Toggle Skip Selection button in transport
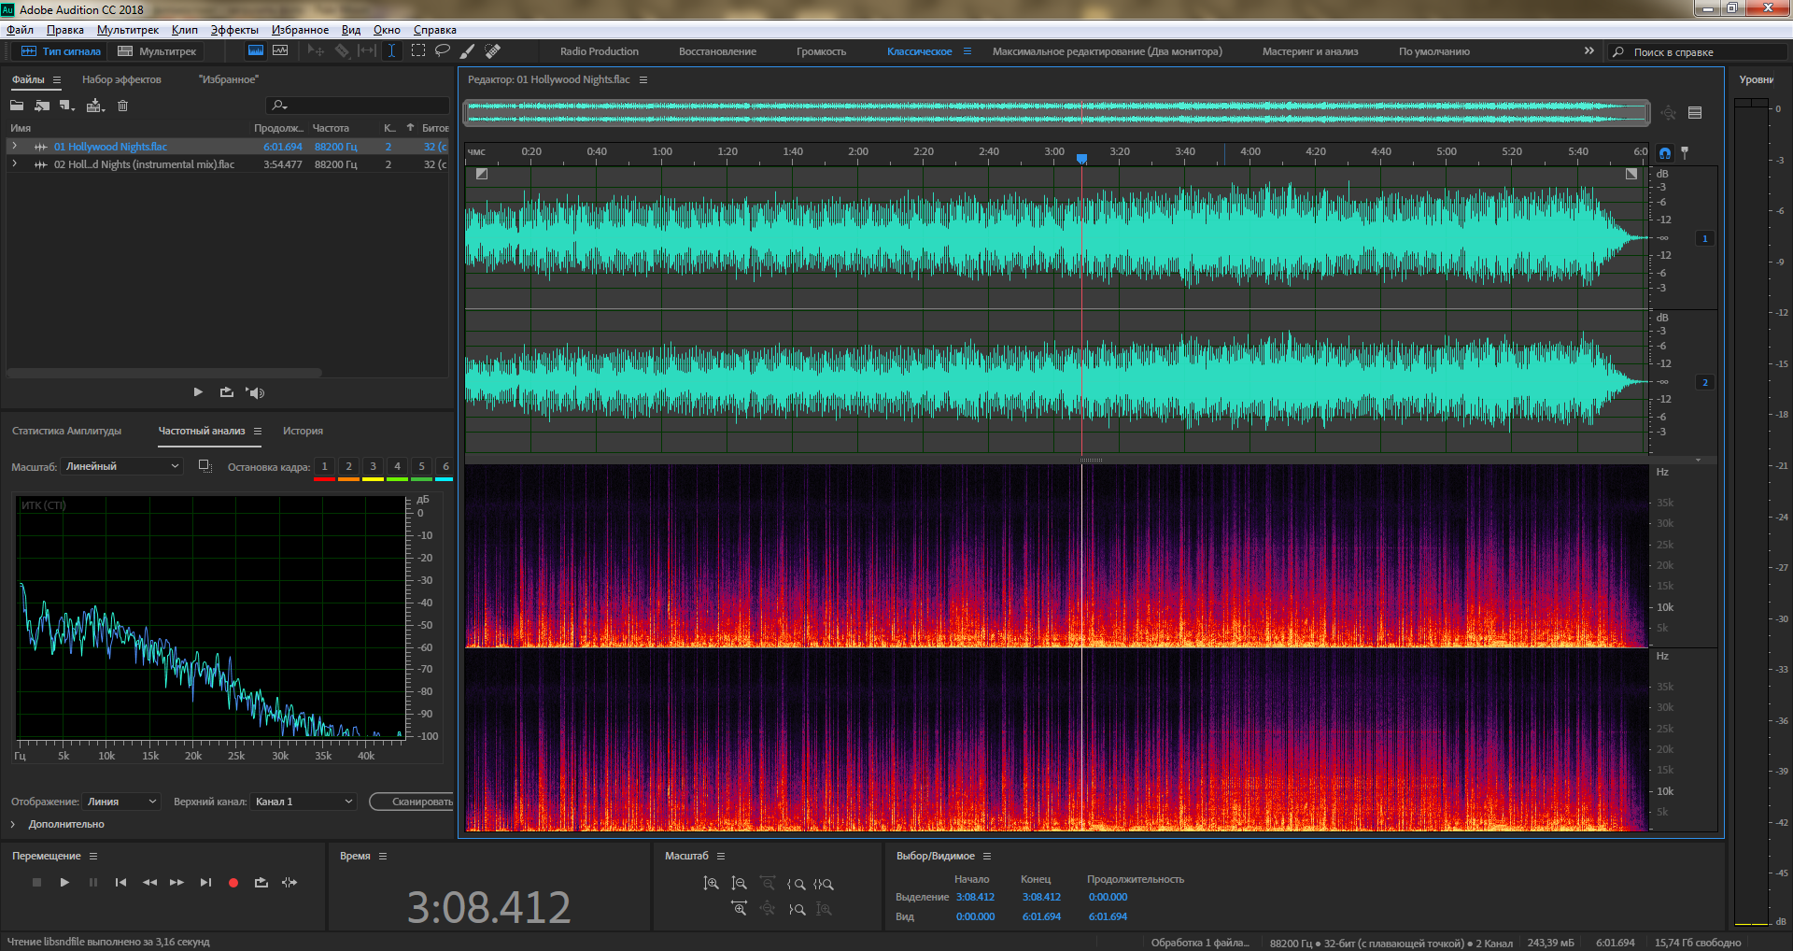 pyautogui.click(x=289, y=882)
